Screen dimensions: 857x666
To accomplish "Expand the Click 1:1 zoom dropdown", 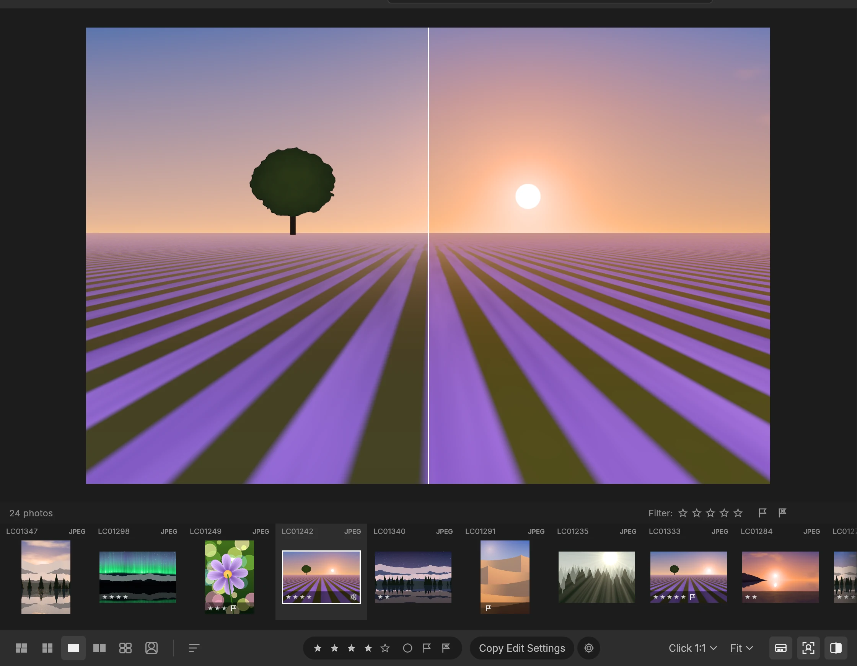I will tap(692, 648).
